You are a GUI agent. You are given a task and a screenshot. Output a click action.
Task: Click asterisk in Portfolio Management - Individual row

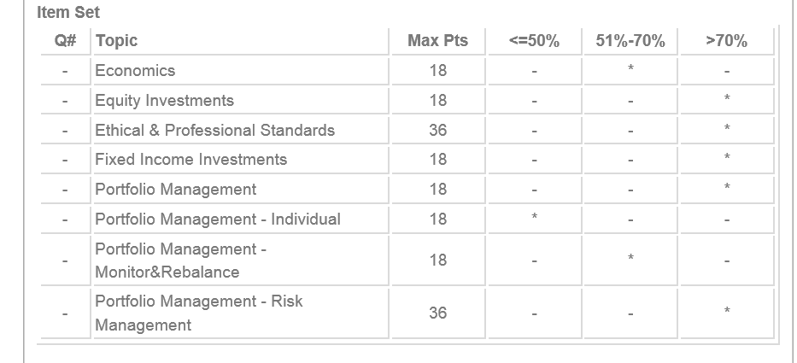click(534, 219)
